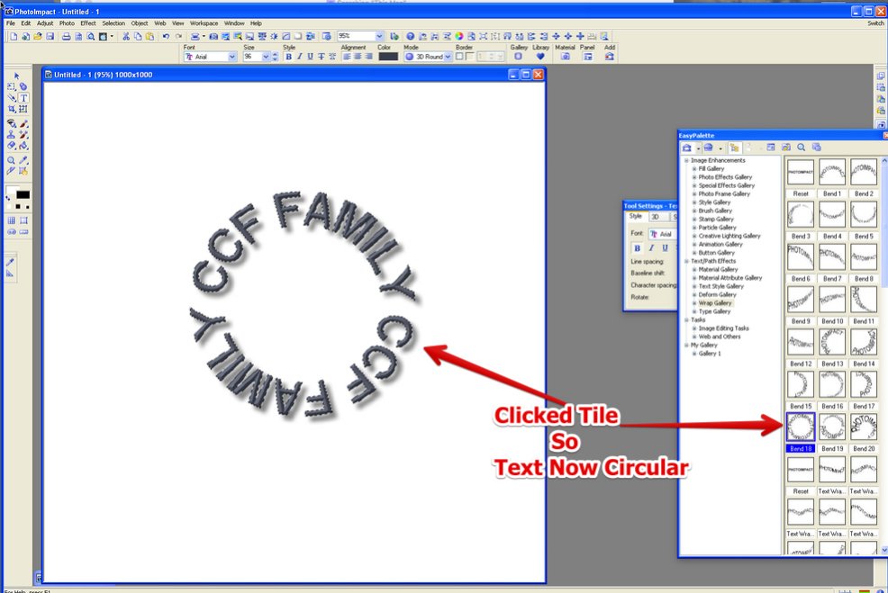The image size is (888, 593).
Task: Save the file with the floppy icon
Action: 50,36
